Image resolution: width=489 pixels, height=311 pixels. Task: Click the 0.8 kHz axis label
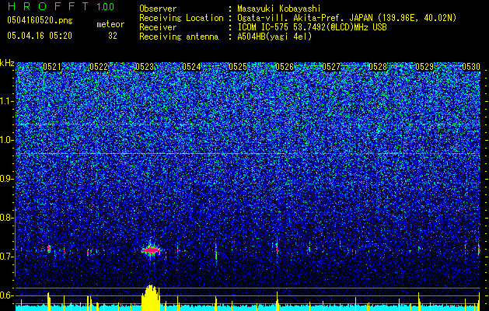(6, 218)
